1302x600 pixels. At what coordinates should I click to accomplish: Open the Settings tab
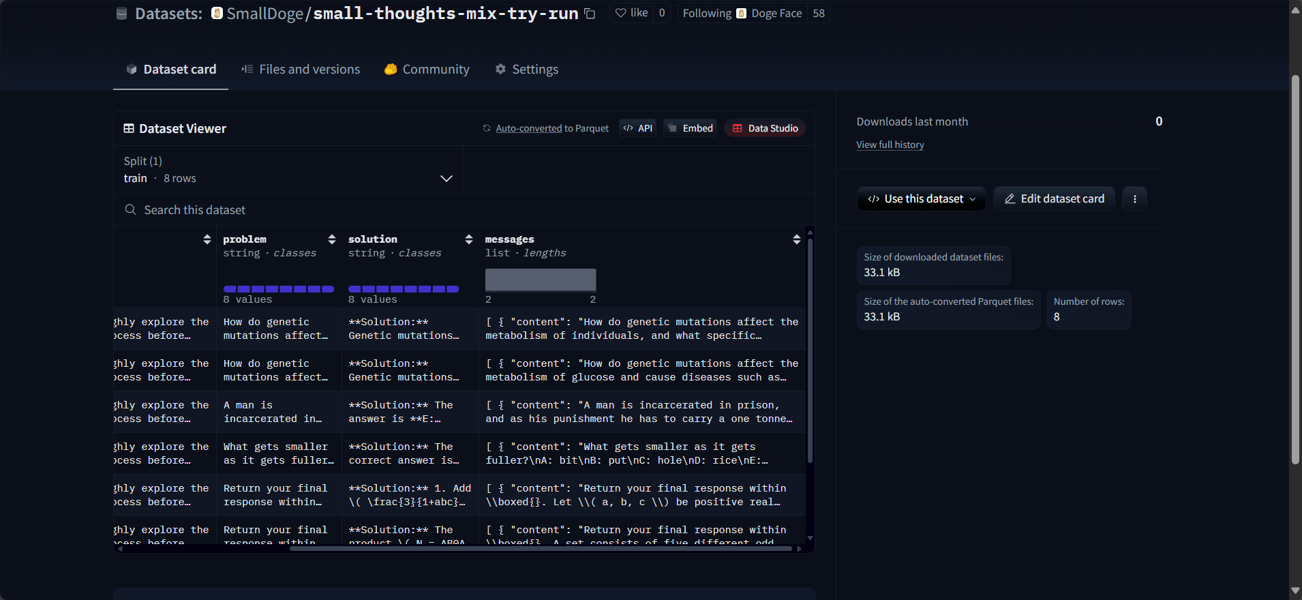click(x=526, y=69)
